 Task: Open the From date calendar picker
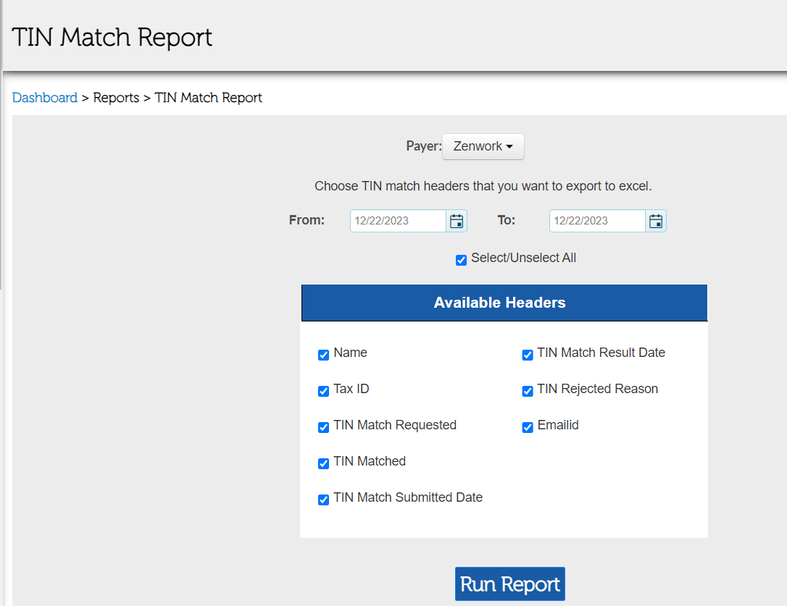coord(457,222)
